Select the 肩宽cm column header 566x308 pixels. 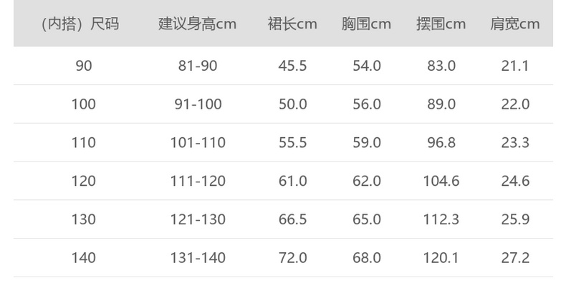514,24
